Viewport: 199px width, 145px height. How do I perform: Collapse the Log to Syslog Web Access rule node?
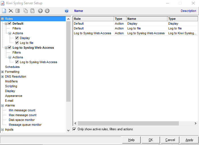(6, 48)
